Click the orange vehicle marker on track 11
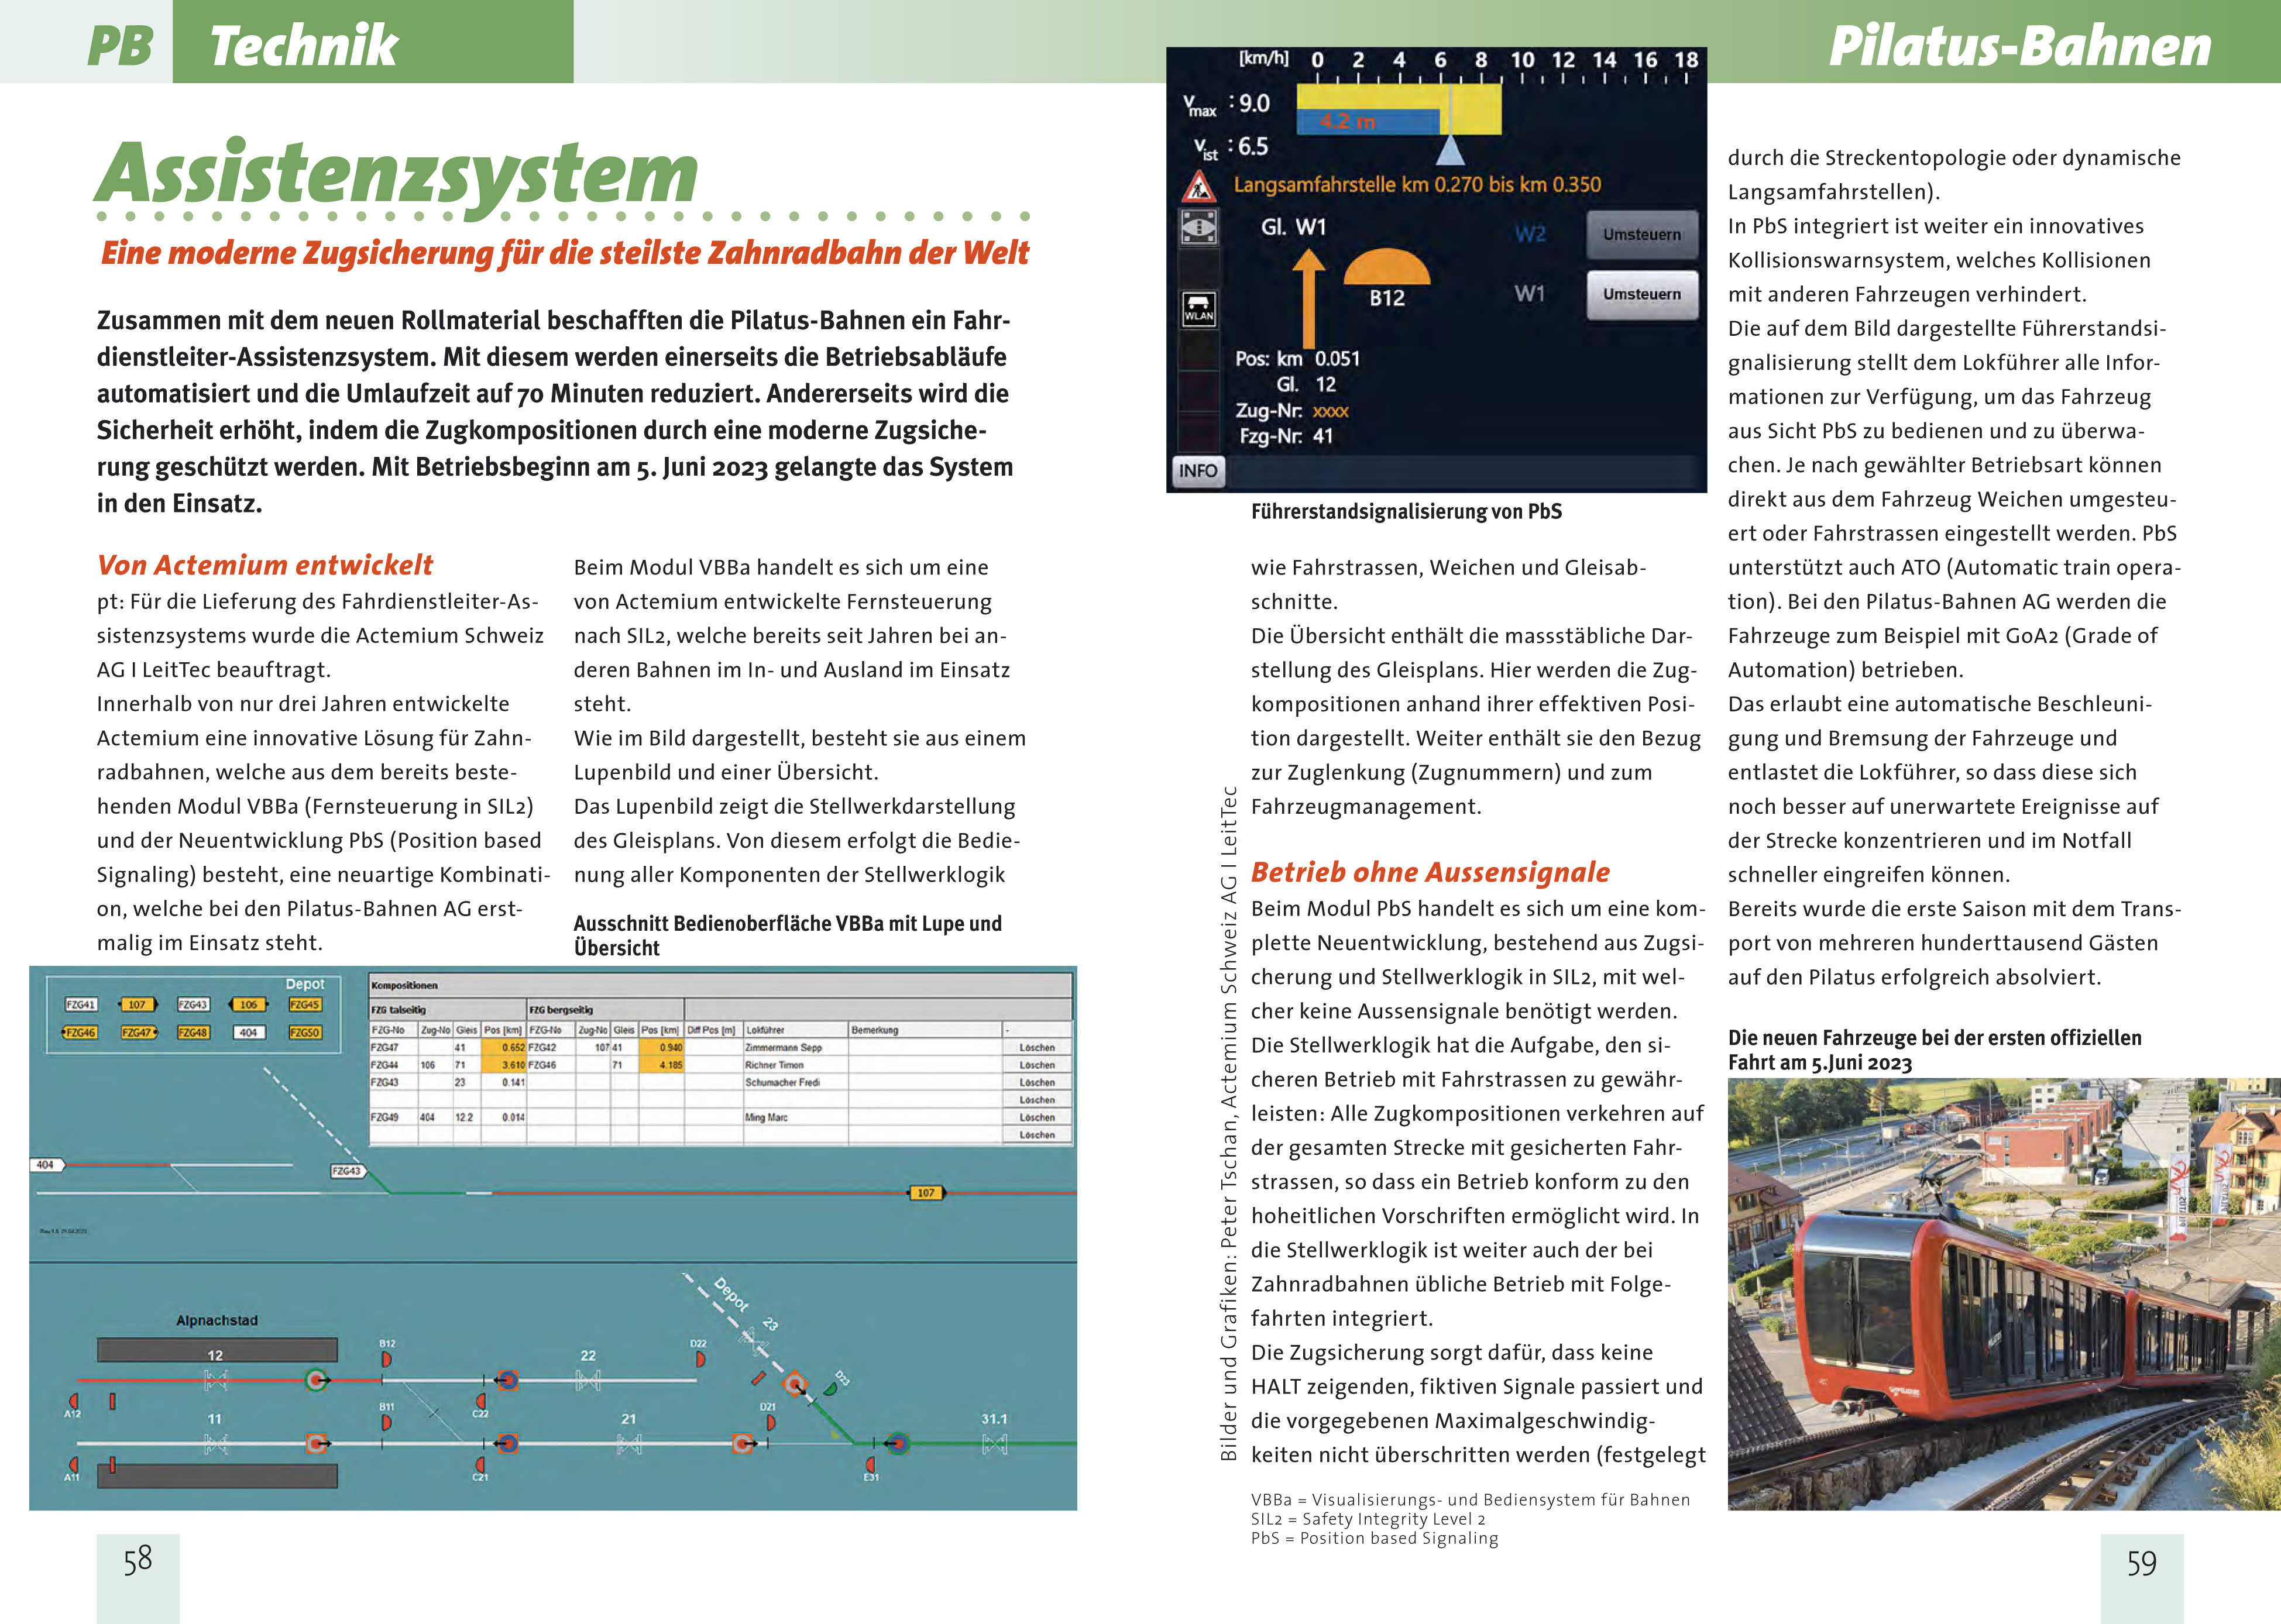2281x1624 pixels. (316, 1443)
